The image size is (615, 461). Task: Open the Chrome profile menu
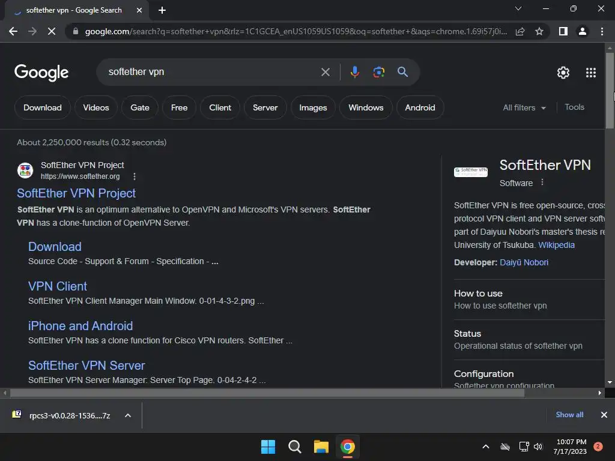point(583,31)
